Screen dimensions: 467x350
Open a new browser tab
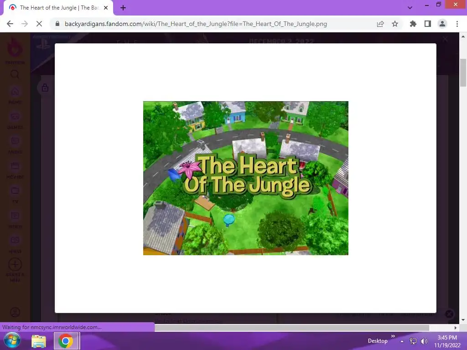(123, 8)
